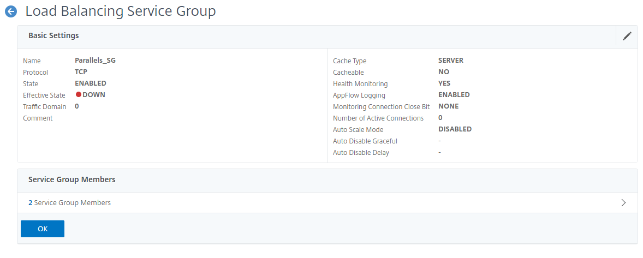Click the SERVER cache type value
The image size is (643, 258).
pos(451,61)
